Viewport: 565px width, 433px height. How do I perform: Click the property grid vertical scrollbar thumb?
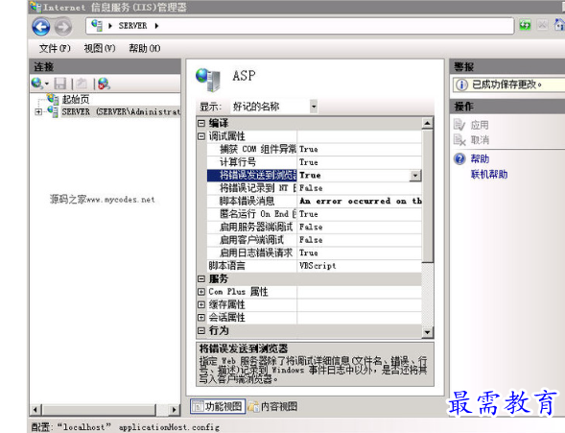(428, 196)
